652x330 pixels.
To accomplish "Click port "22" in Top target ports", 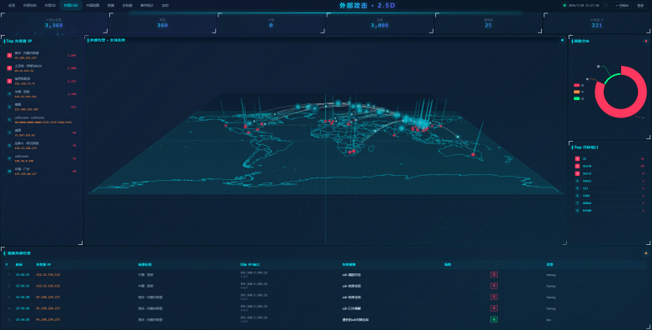I will click(584, 159).
